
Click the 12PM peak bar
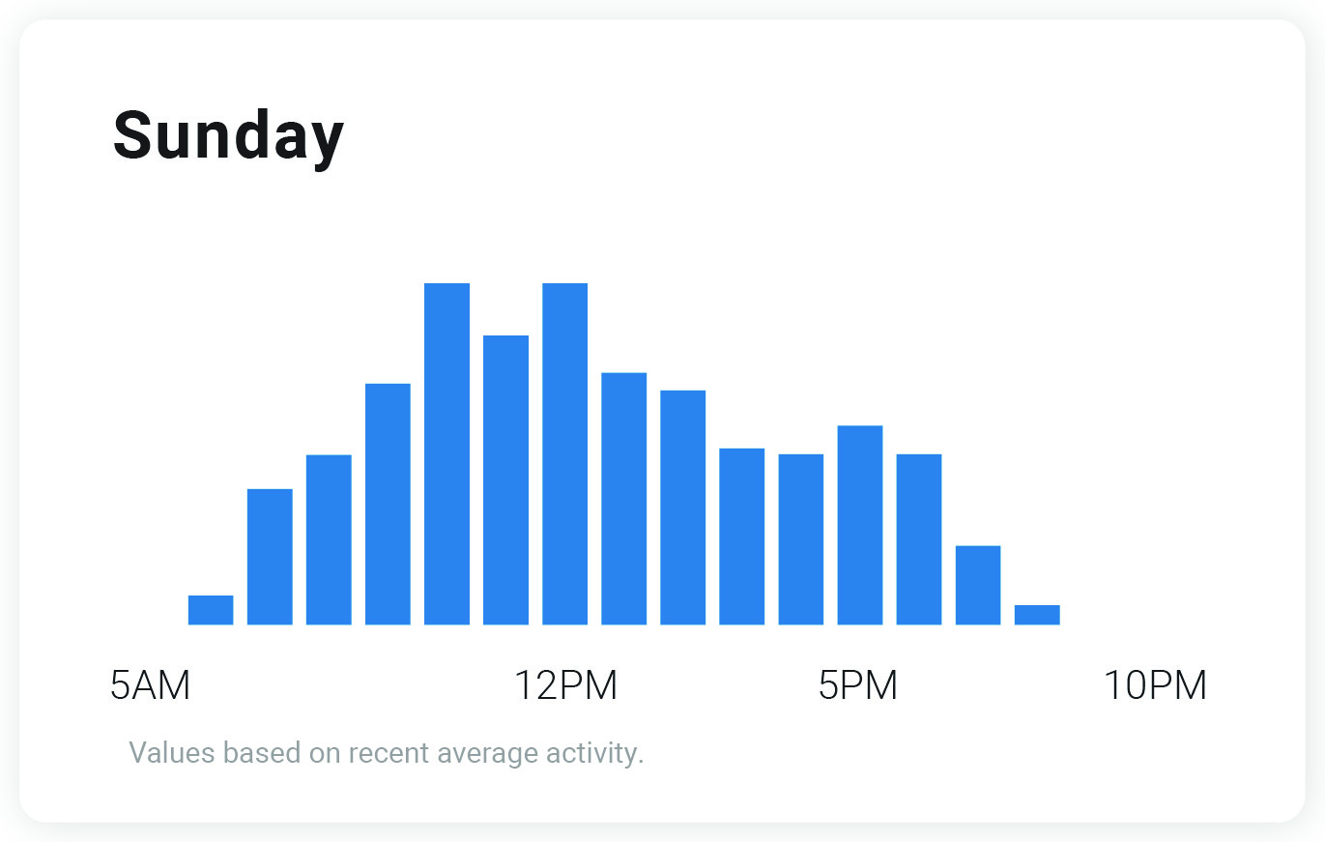click(x=564, y=453)
